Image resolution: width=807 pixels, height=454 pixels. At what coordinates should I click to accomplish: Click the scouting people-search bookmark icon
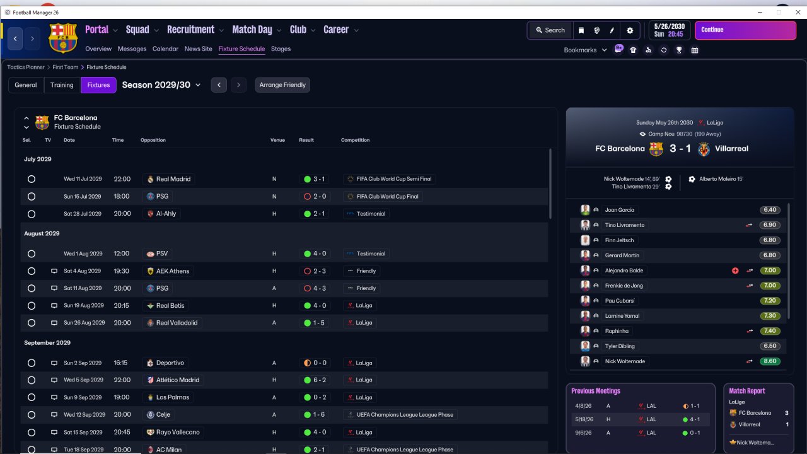click(648, 50)
